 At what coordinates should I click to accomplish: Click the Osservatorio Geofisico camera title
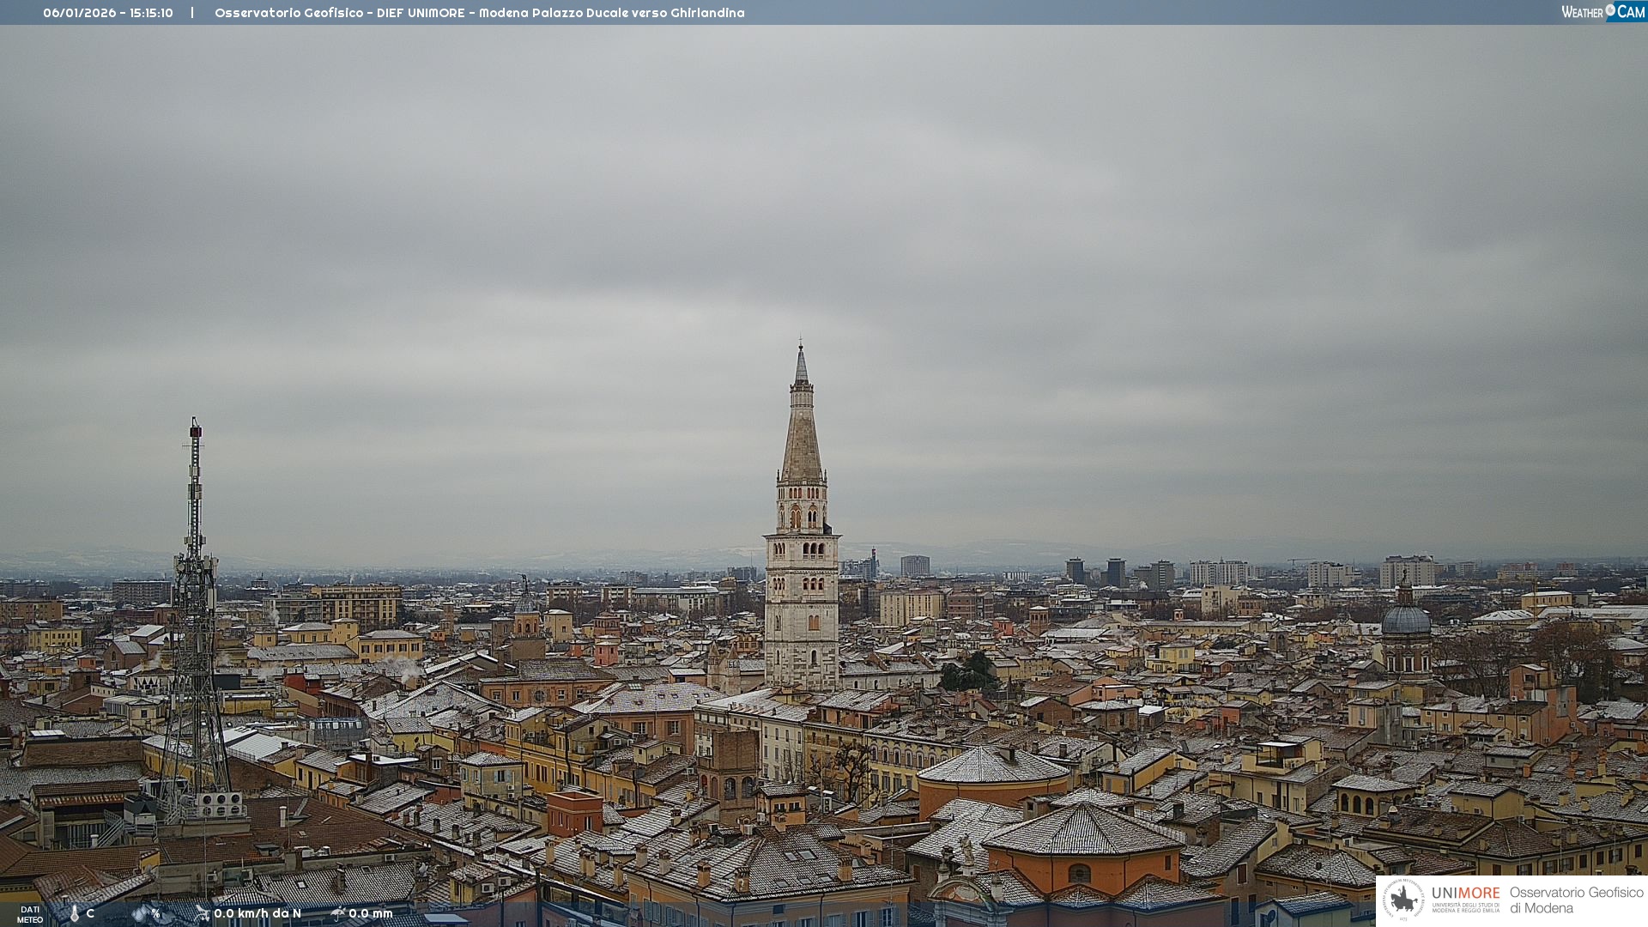pos(479,13)
